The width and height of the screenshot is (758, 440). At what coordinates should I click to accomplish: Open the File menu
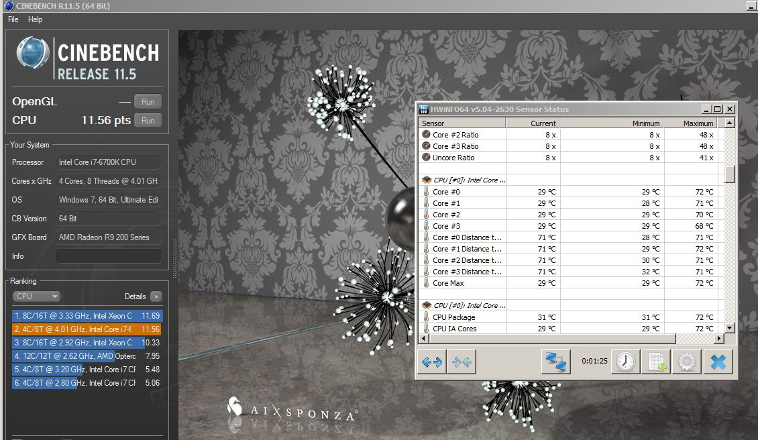[x=13, y=19]
